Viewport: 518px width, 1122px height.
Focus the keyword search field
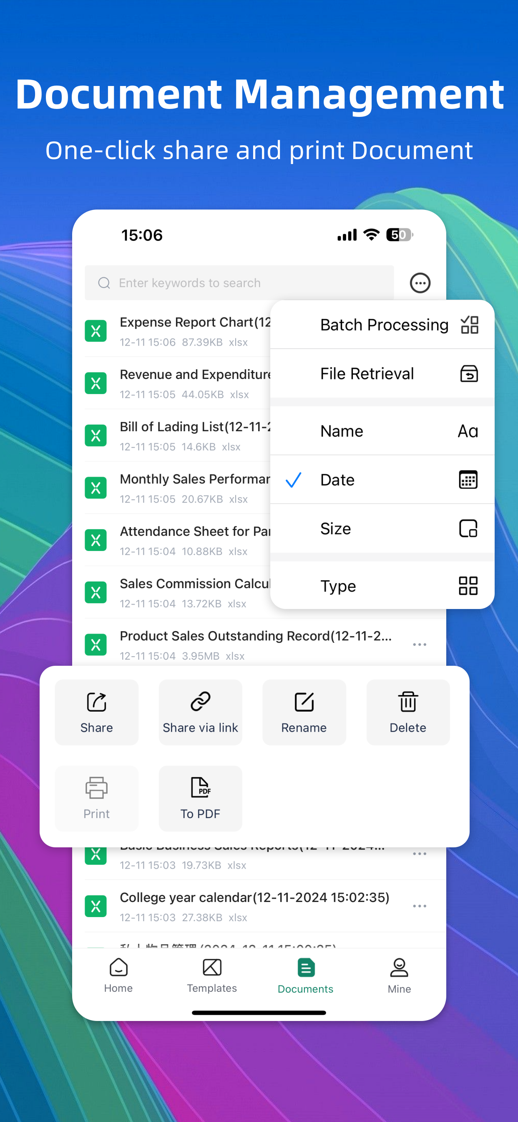tap(239, 283)
